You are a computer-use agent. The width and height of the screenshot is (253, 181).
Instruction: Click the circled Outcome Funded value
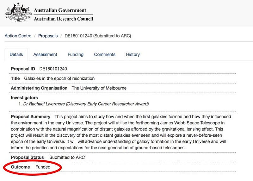coord(43,167)
